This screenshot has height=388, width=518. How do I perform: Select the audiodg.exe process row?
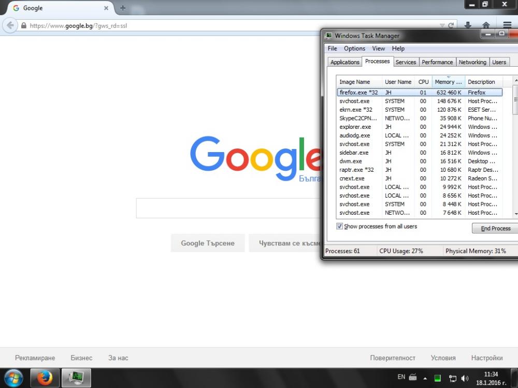coord(420,135)
